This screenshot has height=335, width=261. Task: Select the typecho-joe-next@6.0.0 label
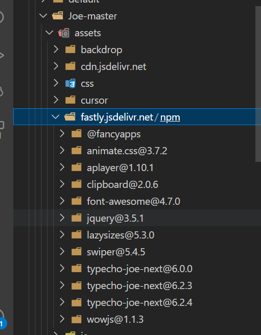(x=139, y=269)
